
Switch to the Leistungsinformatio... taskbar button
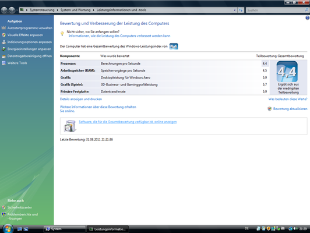tap(108, 229)
